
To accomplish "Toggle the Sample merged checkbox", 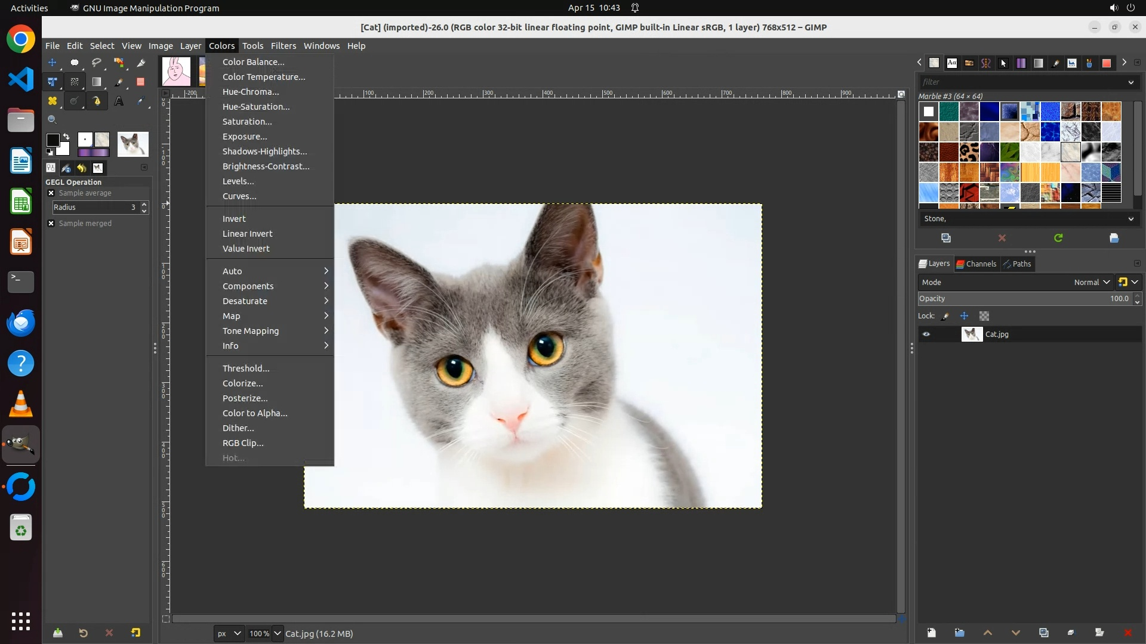I will [x=51, y=224].
